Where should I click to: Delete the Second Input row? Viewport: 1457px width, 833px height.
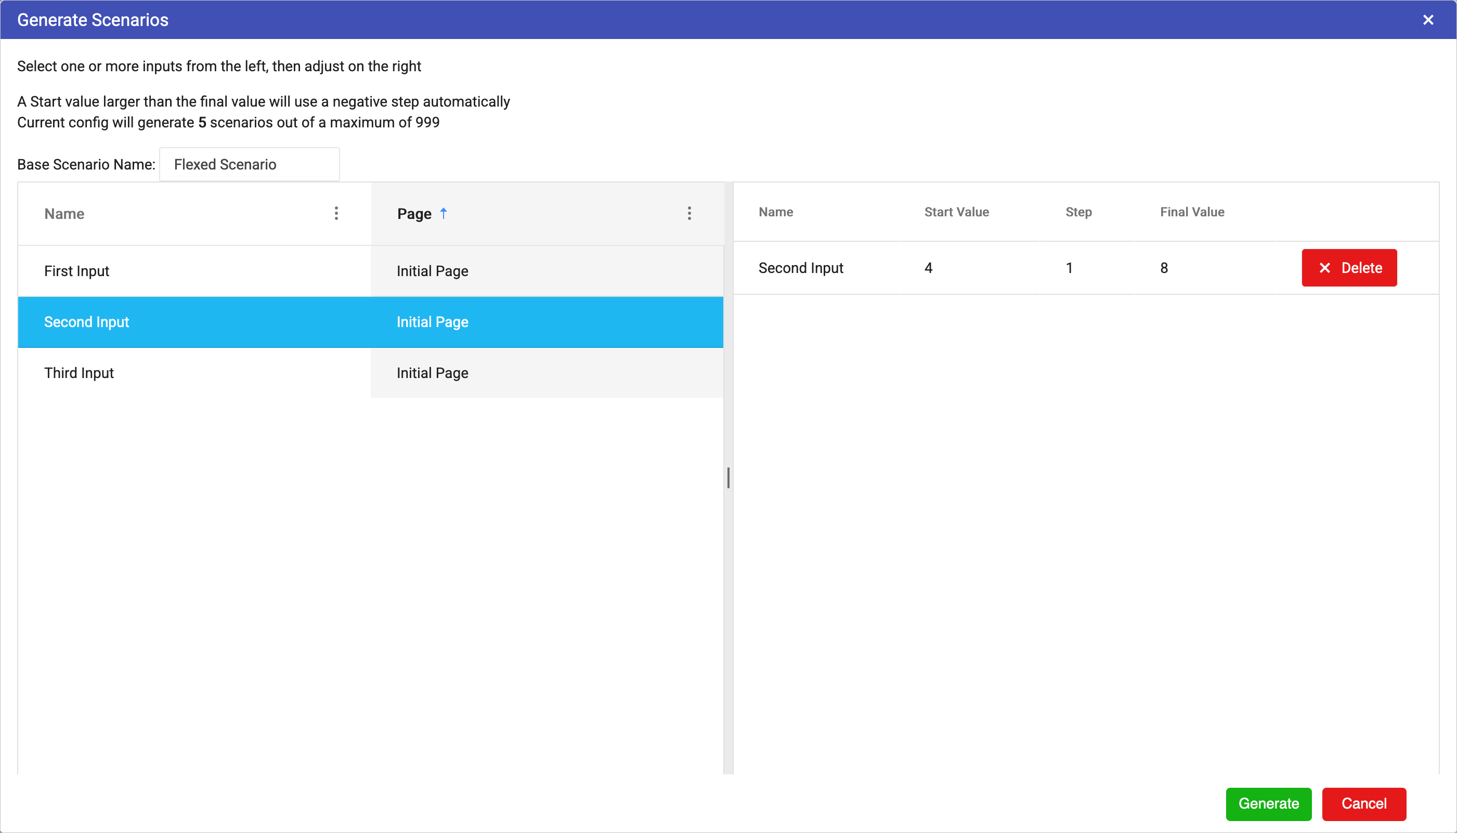point(1349,268)
